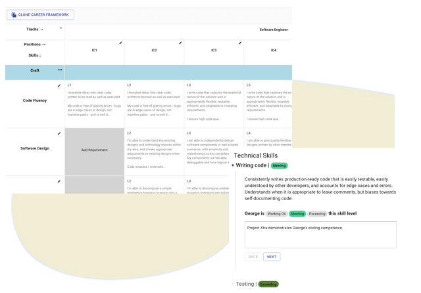Open the Craft category three-dot menu
Viewport: 421px width, 293px height.
click(60, 70)
